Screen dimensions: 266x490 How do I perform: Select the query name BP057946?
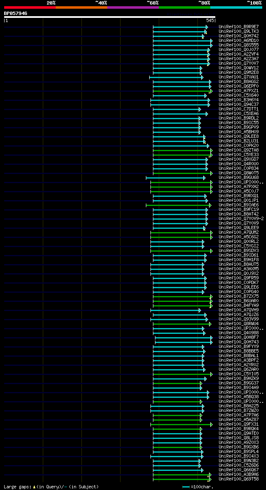[16, 13]
